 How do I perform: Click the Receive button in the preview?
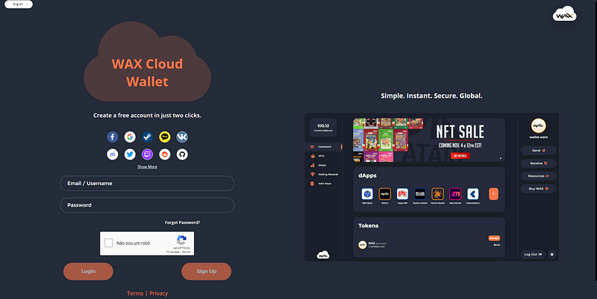tap(538, 163)
